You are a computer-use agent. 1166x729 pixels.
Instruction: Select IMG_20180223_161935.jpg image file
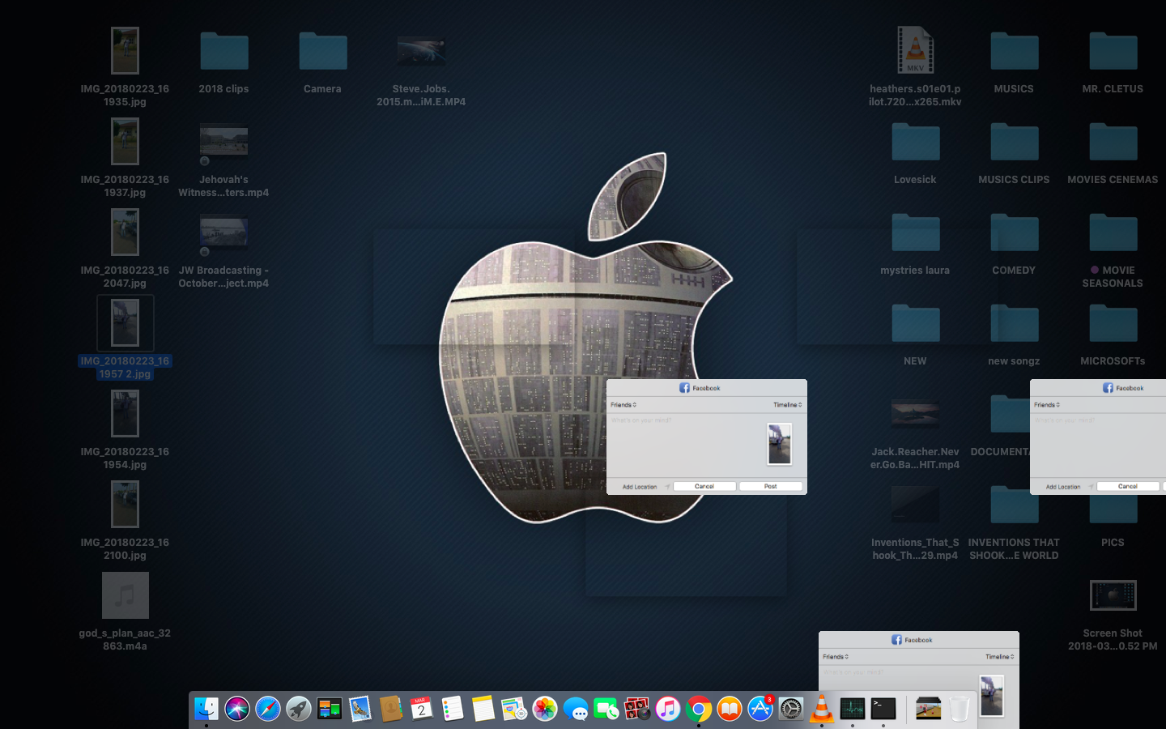click(x=126, y=50)
